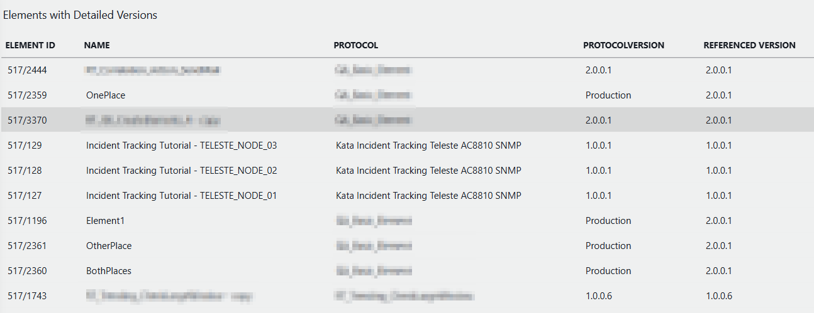Click Incident Tracking Tutorial - TELESTE_NODE_01
814x313 pixels.
[181, 196]
